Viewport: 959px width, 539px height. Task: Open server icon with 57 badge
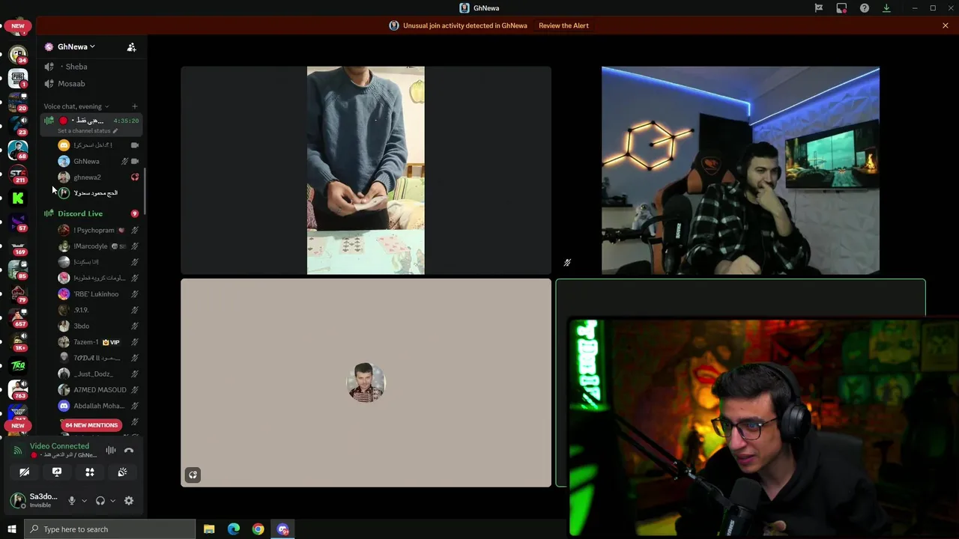(x=18, y=222)
